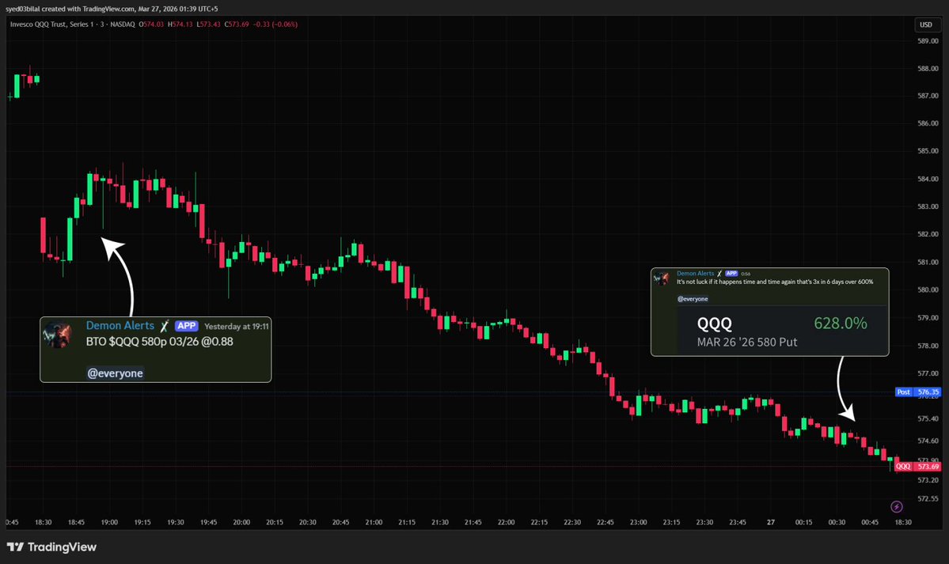The image size is (949, 564).
Task: Click the 21:45 time axis label
Action: coord(473,522)
